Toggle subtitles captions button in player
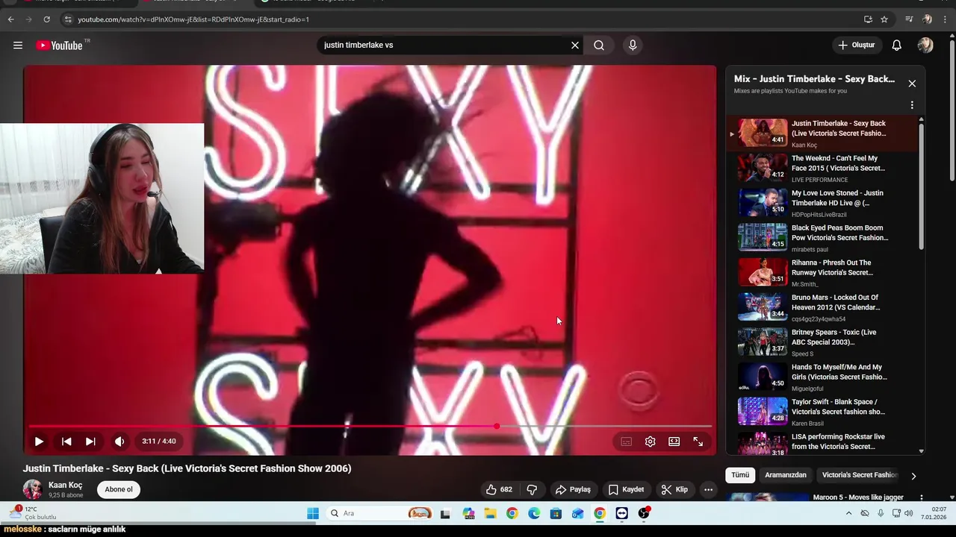The width and height of the screenshot is (956, 537). tap(627, 442)
